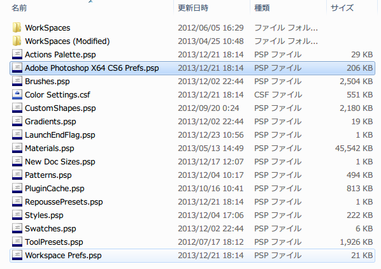
Task: Click the 494 KB size of Patterns.psp
Action: point(359,175)
